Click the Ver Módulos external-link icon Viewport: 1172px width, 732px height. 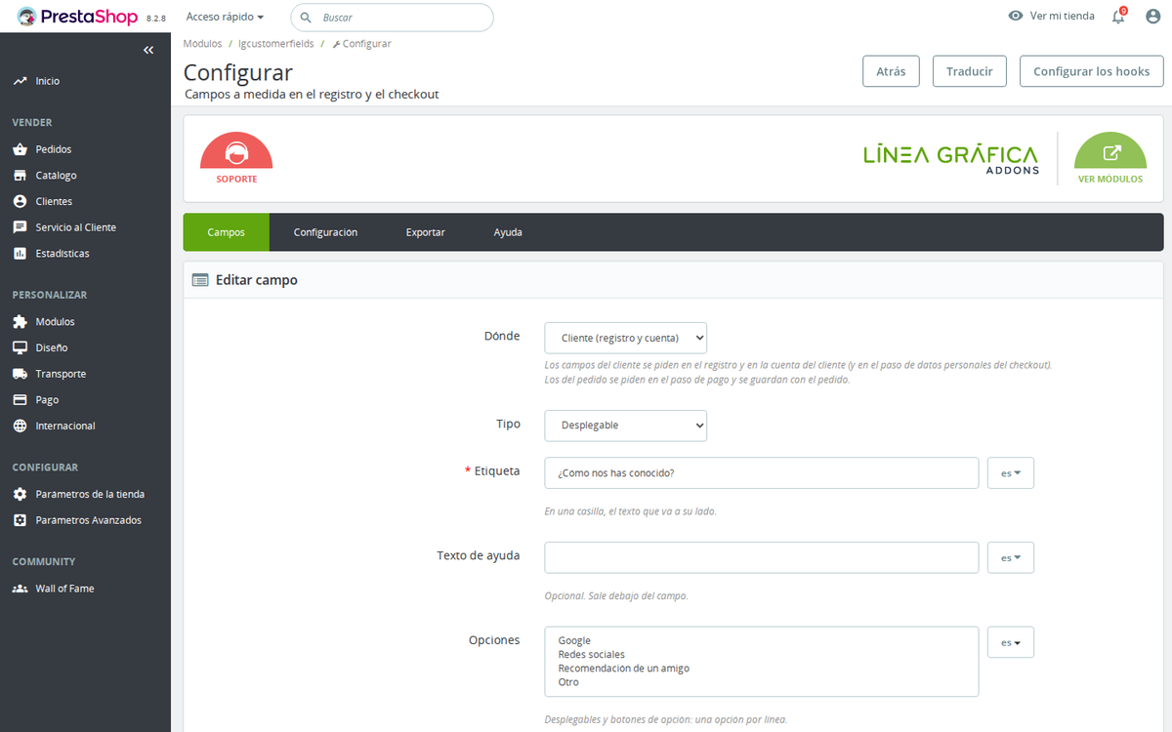1110,152
